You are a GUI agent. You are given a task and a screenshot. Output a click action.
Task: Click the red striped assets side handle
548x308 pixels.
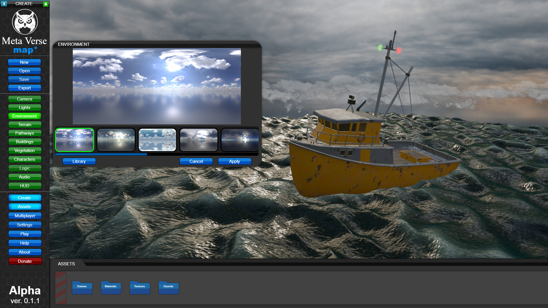[61, 288]
